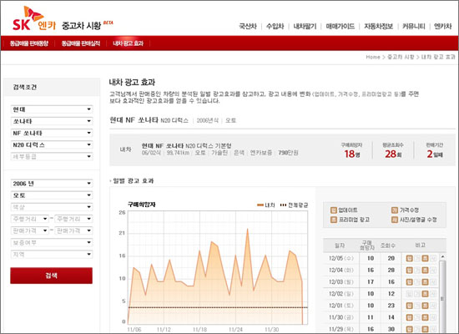This screenshot has height=334, width=459.
Task: Click the greyed 가격수정 icon in the 12/05 row
Action: click(x=417, y=258)
